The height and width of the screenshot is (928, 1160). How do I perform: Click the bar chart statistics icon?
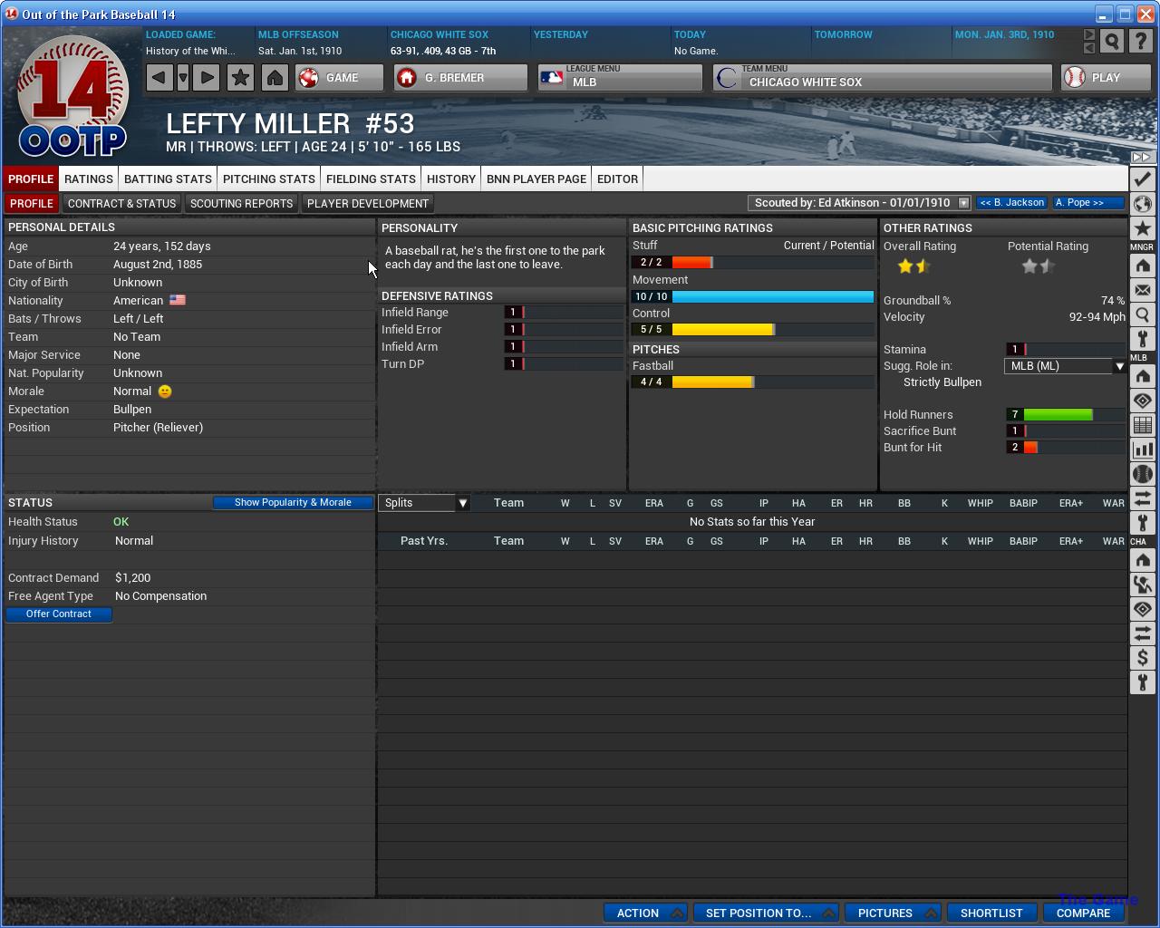(x=1142, y=449)
